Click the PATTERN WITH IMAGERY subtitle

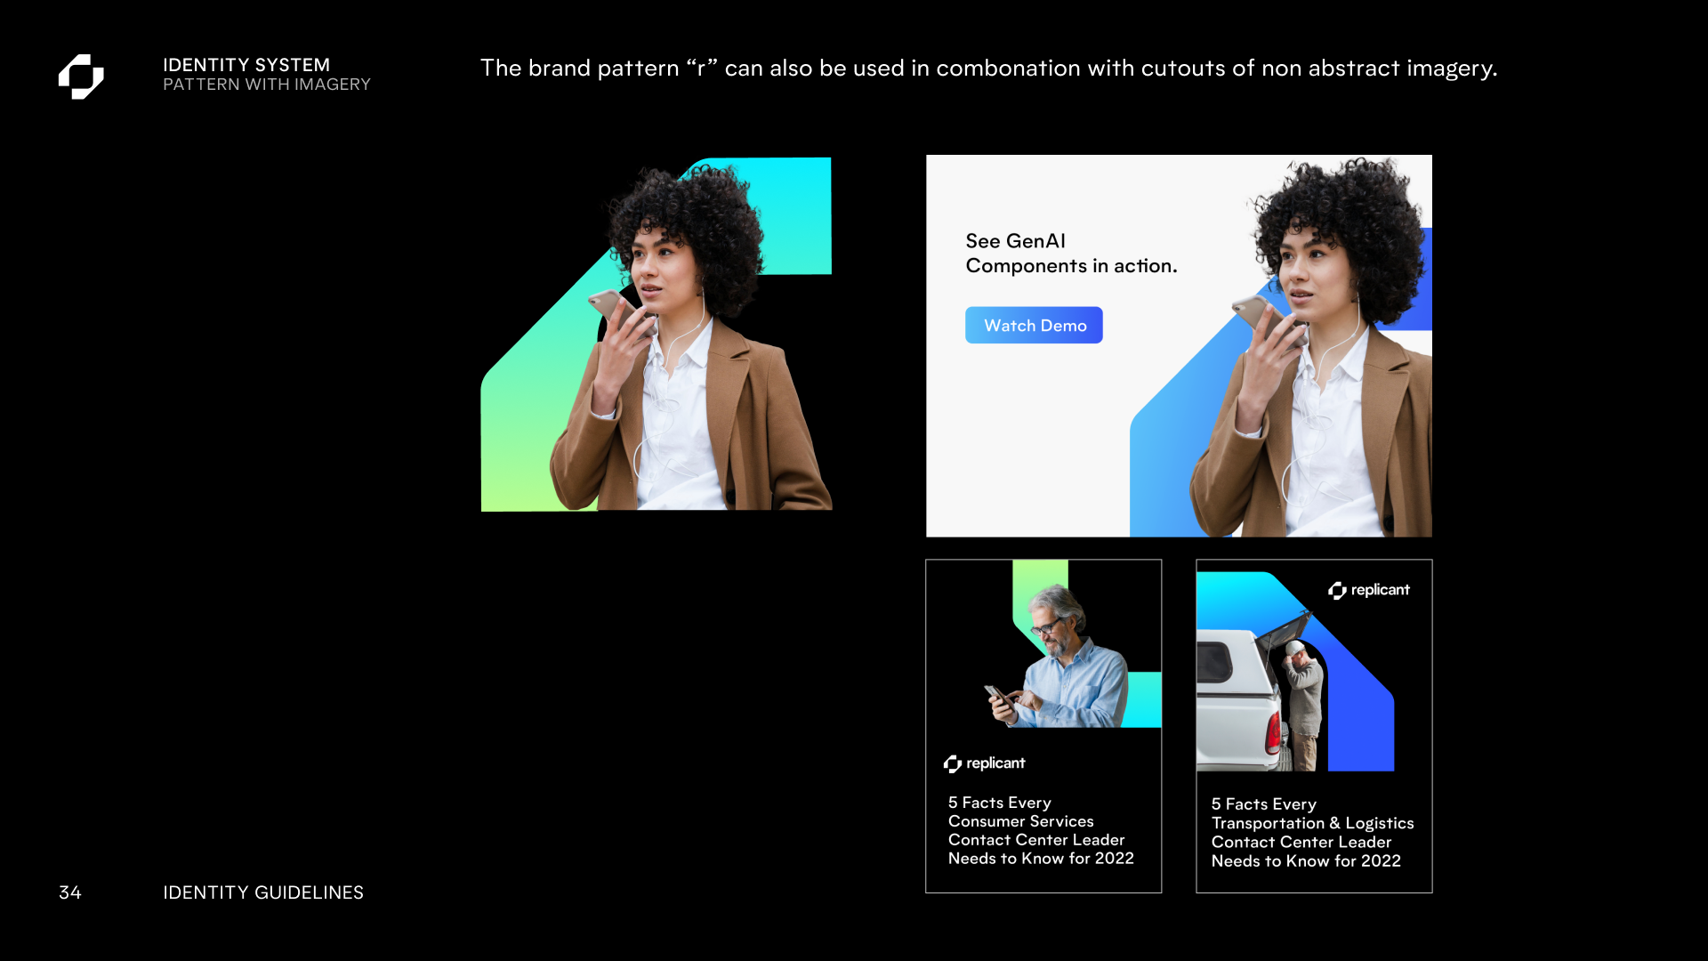267,85
